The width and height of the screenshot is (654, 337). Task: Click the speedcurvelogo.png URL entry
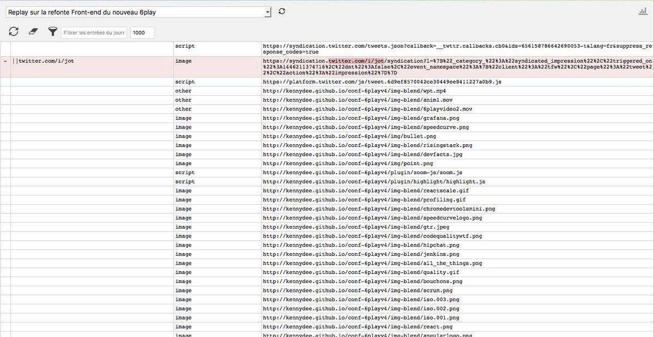click(457, 218)
